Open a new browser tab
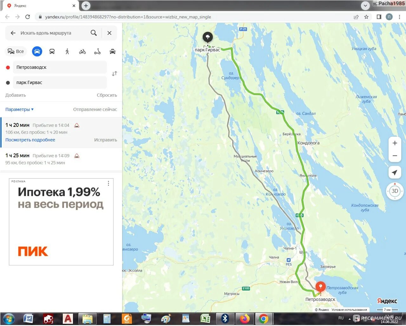406x326 pixels. click(86, 5)
